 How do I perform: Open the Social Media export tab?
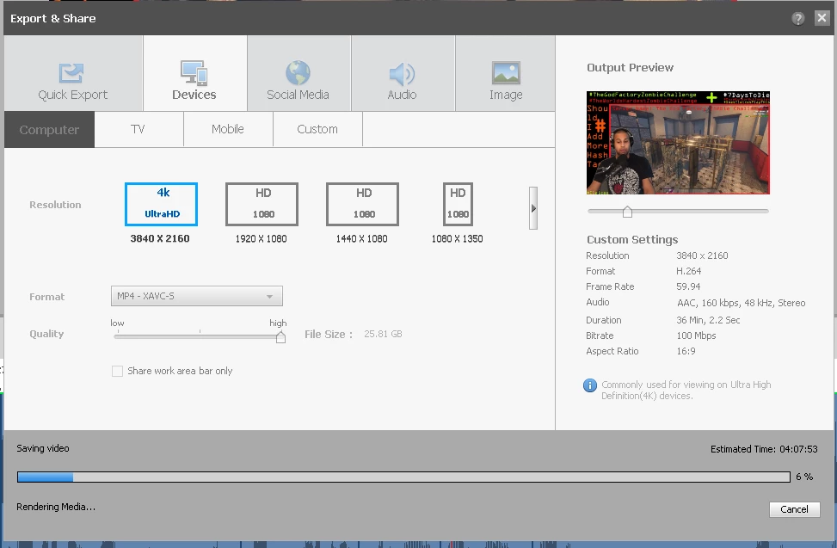298,74
